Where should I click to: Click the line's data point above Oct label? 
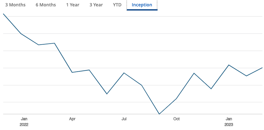(176, 99)
